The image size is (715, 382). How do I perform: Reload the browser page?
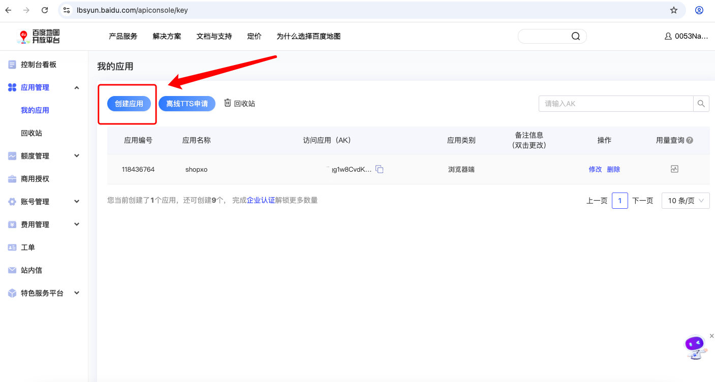45,10
